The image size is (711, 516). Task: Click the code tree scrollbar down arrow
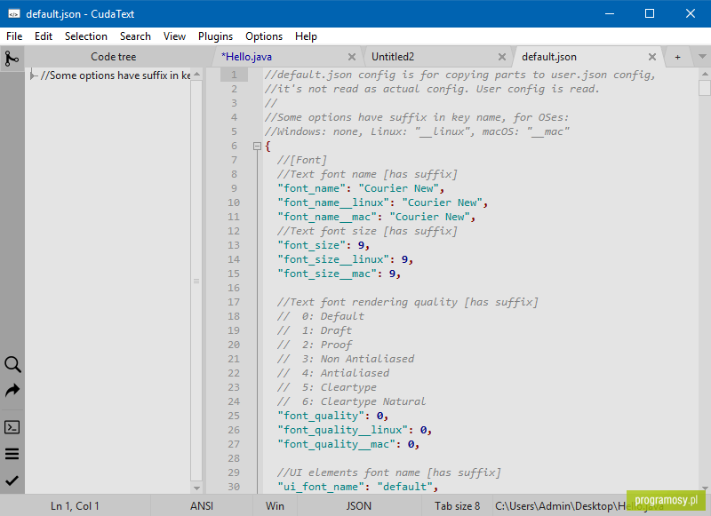point(196,488)
